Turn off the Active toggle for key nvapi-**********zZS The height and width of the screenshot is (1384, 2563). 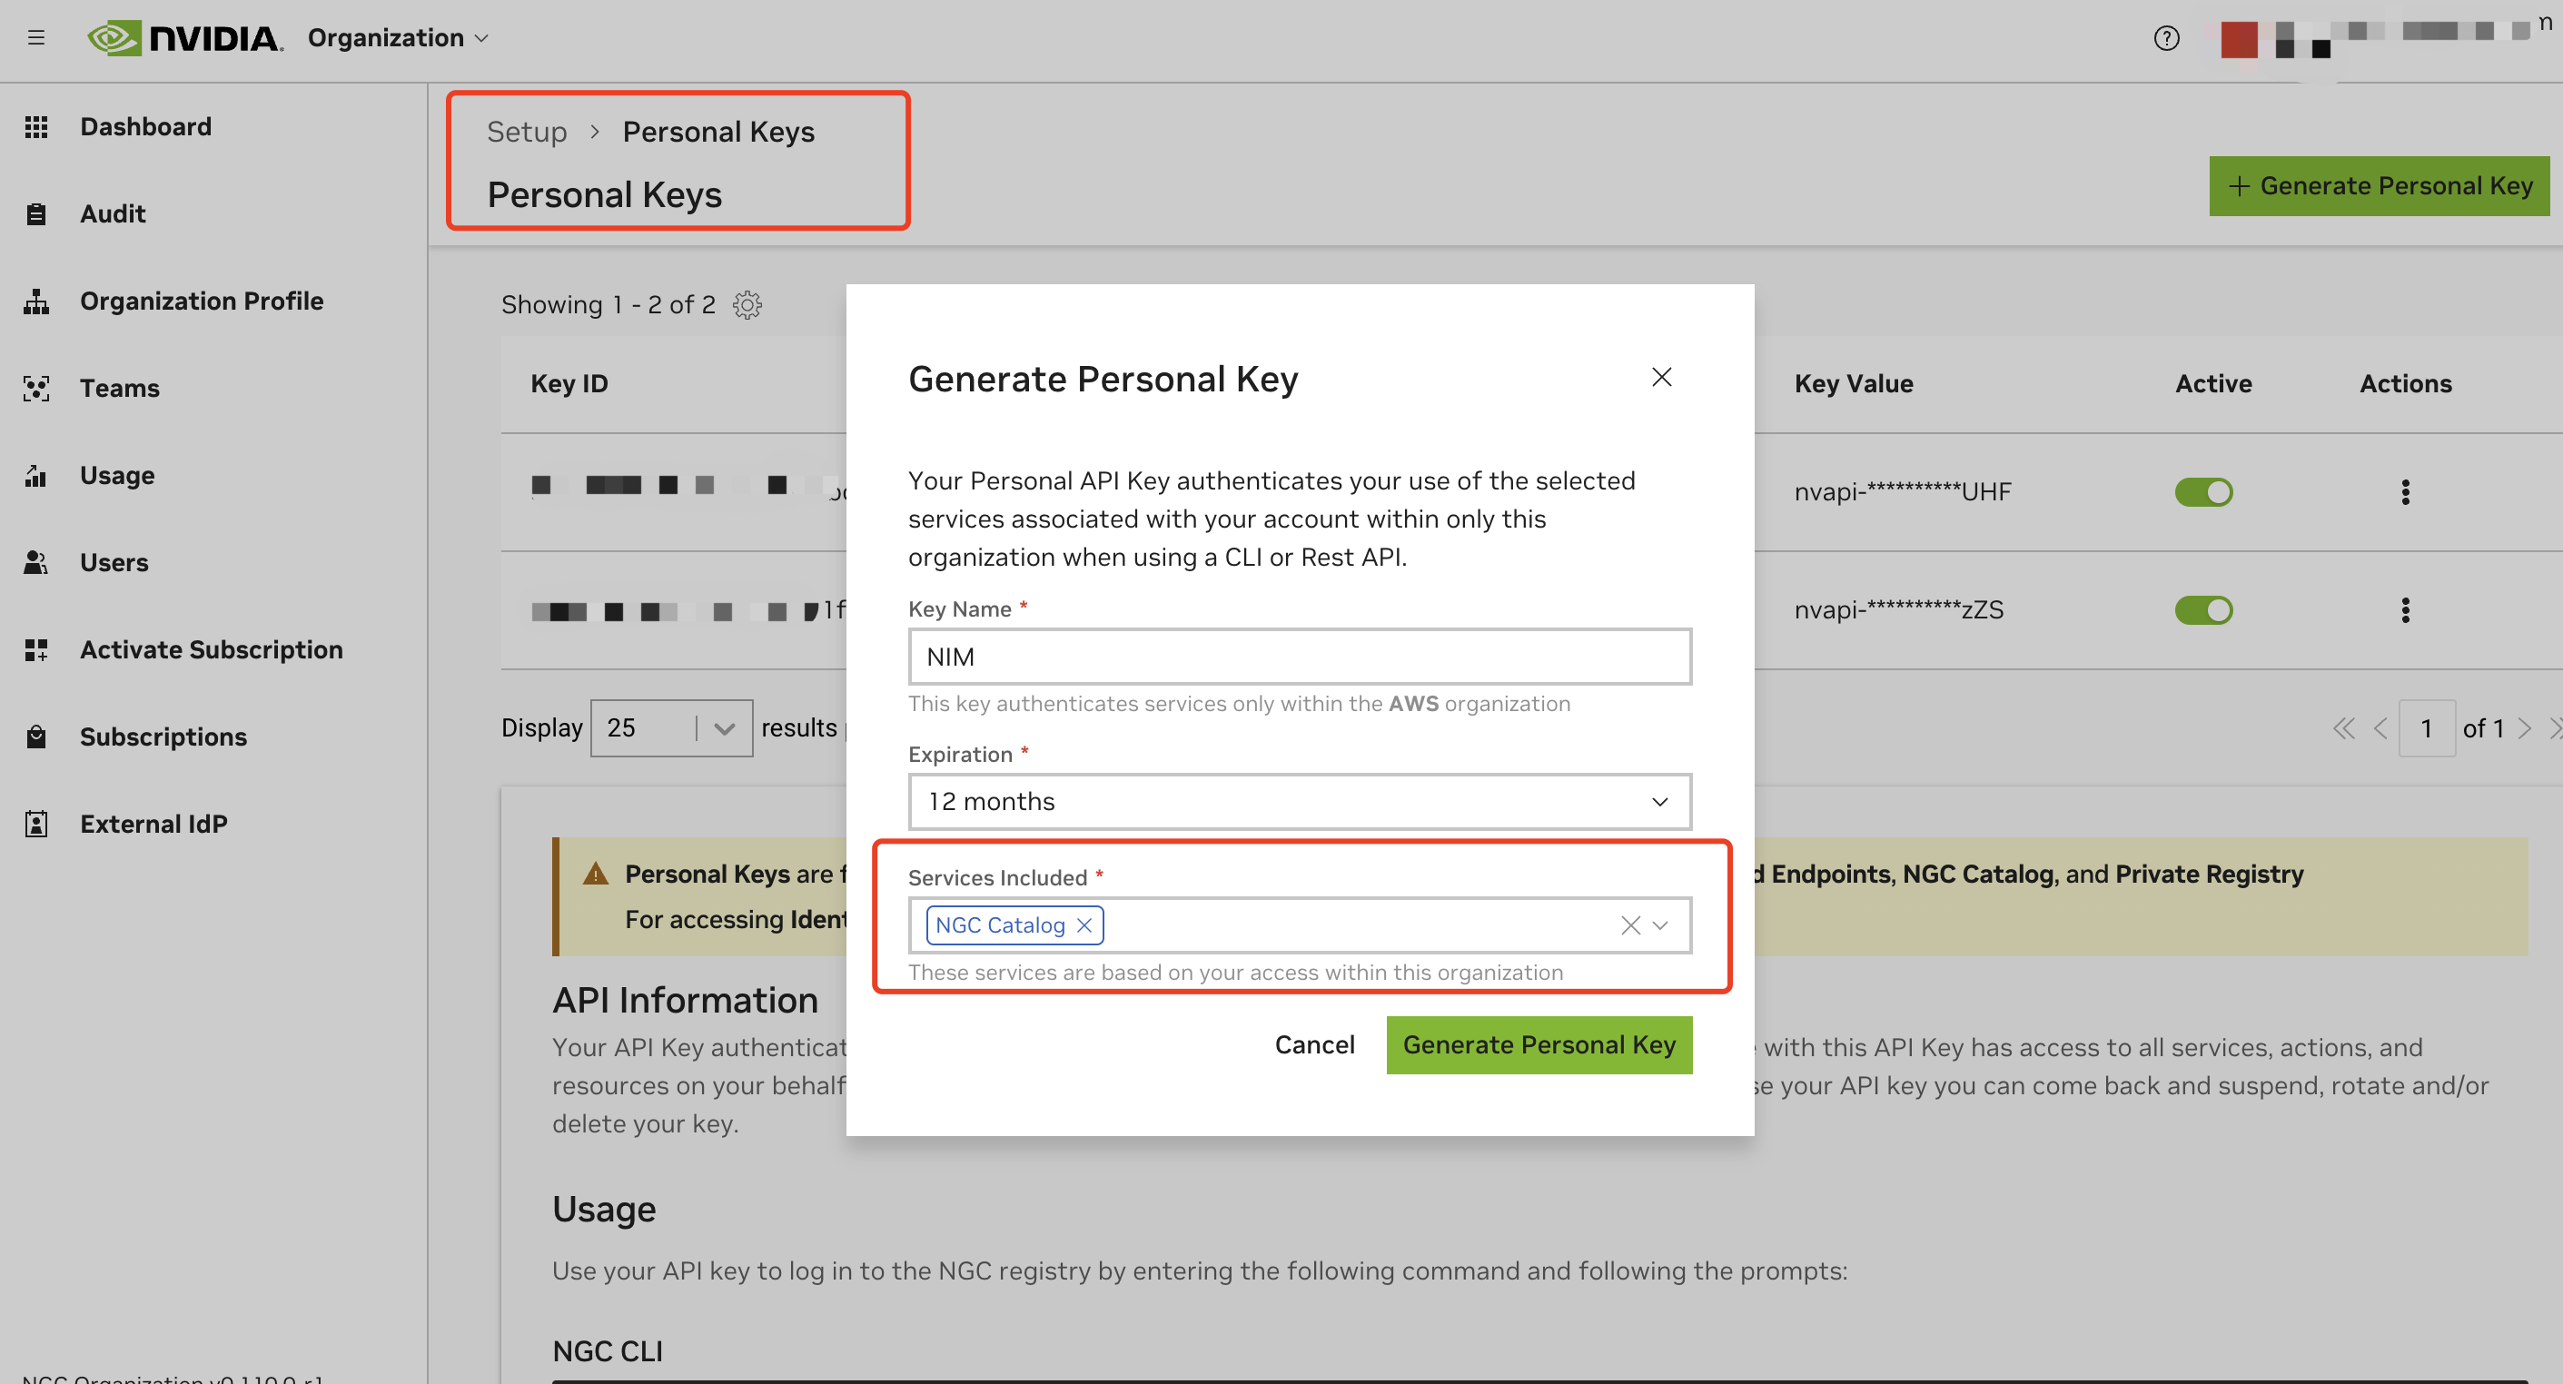tap(2205, 610)
